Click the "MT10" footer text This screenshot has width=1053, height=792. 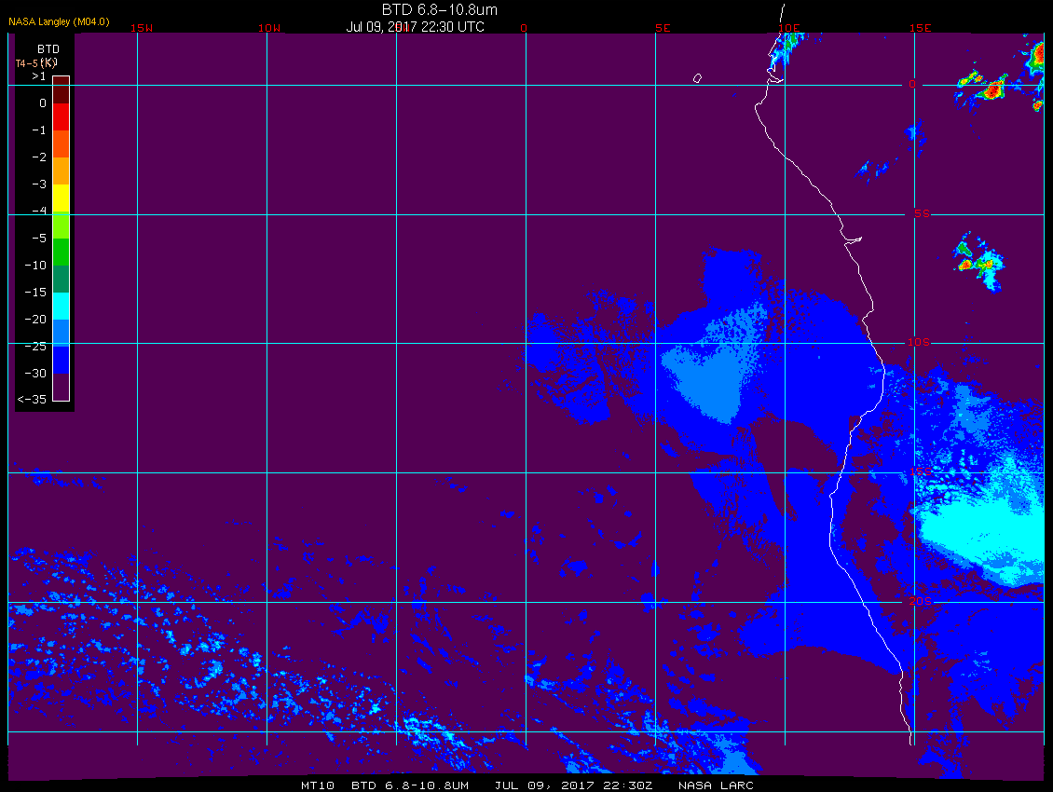(x=318, y=785)
